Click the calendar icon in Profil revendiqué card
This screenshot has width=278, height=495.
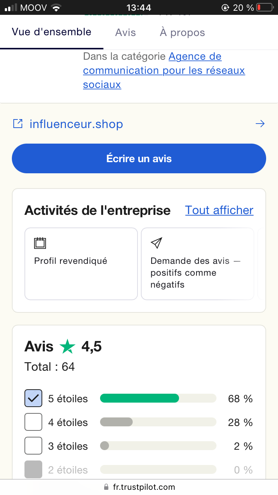(x=40, y=243)
